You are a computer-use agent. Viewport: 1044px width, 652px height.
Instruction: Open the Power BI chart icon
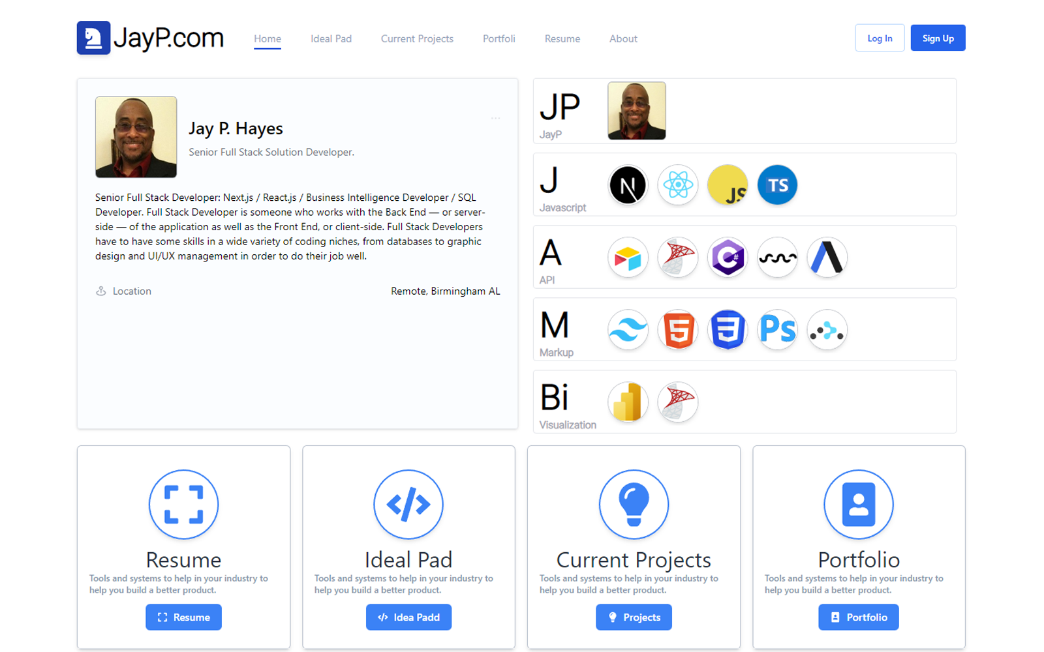627,402
